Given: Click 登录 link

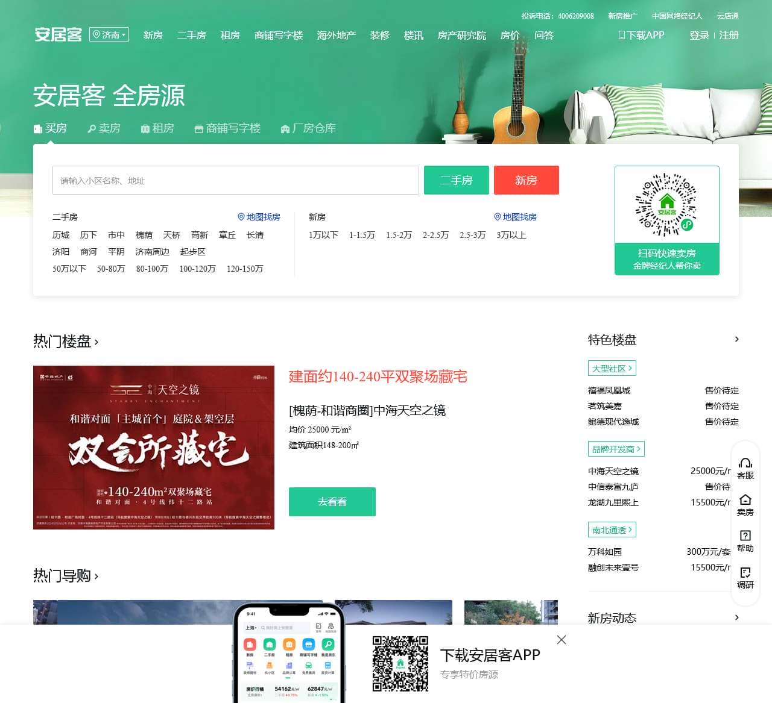Looking at the screenshot, I should (x=699, y=36).
